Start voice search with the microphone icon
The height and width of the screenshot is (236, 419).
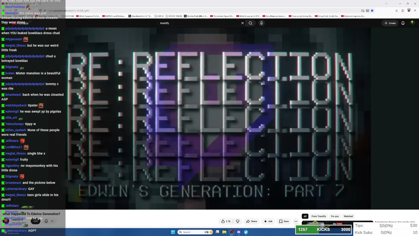click(261, 23)
